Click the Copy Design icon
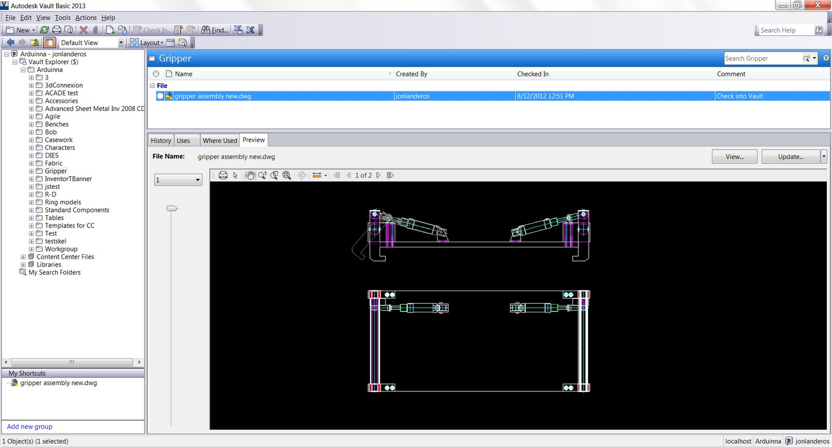Viewport: 832px width, 447px height. [122, 30]
